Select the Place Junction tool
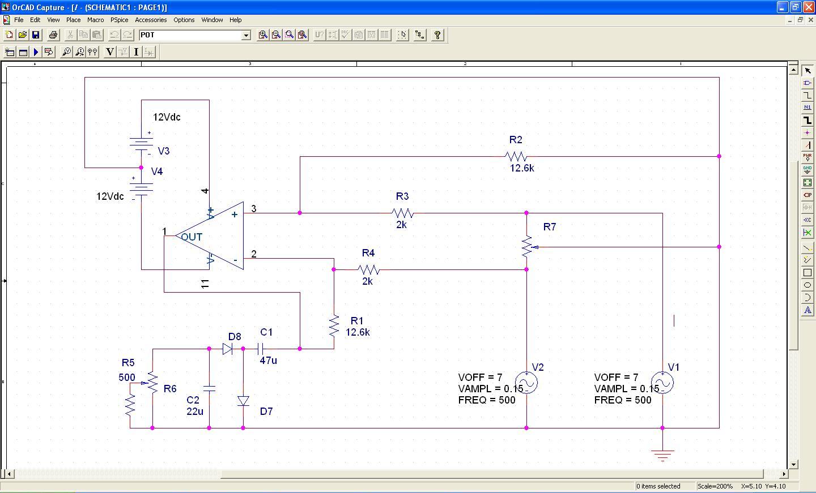The width and height of the screenshot is (816, 493). coord(807,132)
